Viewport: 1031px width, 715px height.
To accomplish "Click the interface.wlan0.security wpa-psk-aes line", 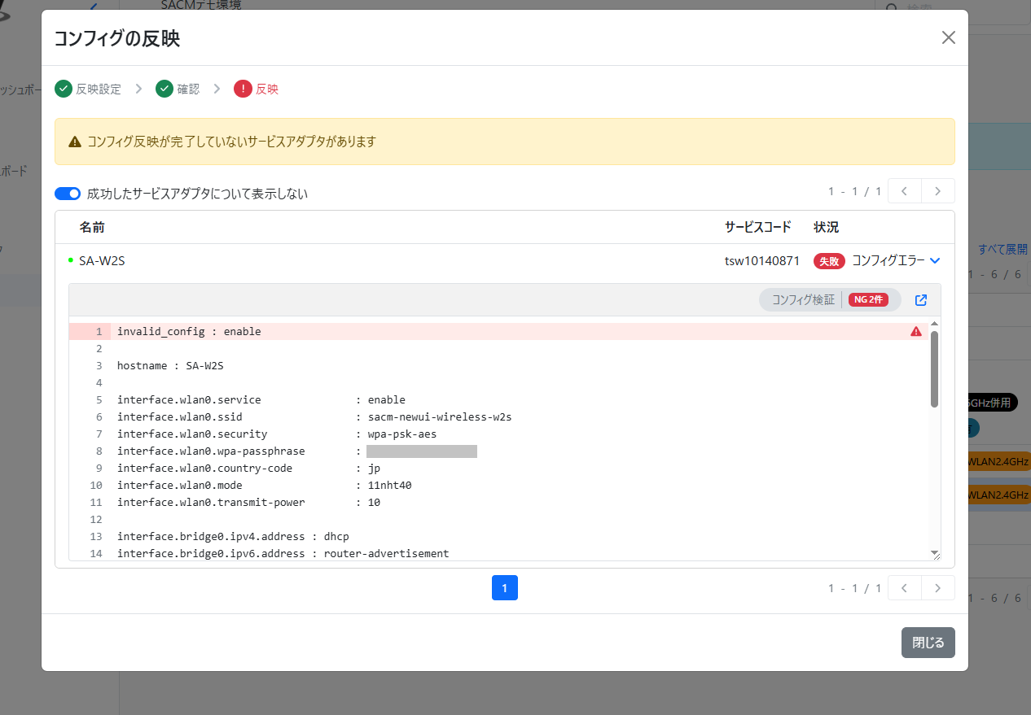I will click(279, 434).
